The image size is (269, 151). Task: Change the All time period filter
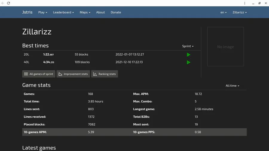232,86
